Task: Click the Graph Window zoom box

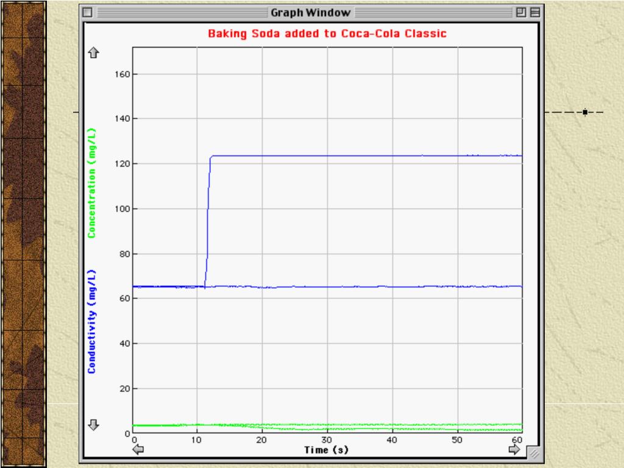Action: pos(521,12)
